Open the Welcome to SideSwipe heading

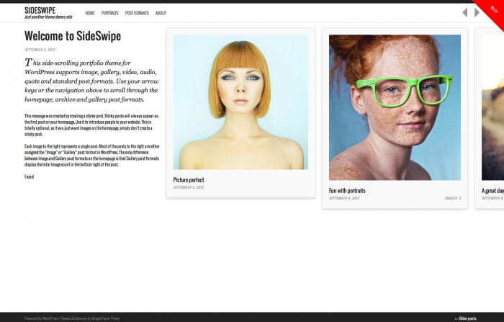(73, 36)
